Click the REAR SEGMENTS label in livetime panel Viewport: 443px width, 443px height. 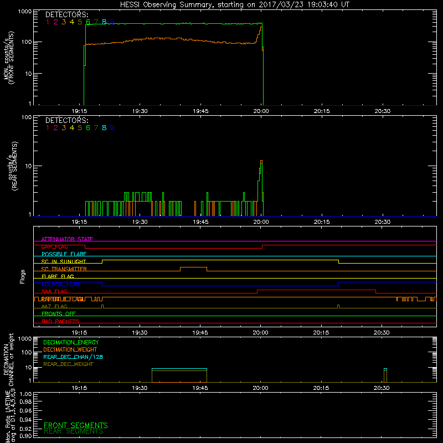tap(74, 431)
